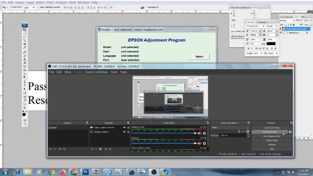This screenshot has width=313, height=176.
Task: Click Select button in EPSON Adjustment Program
Action: (x=199, y=57)
